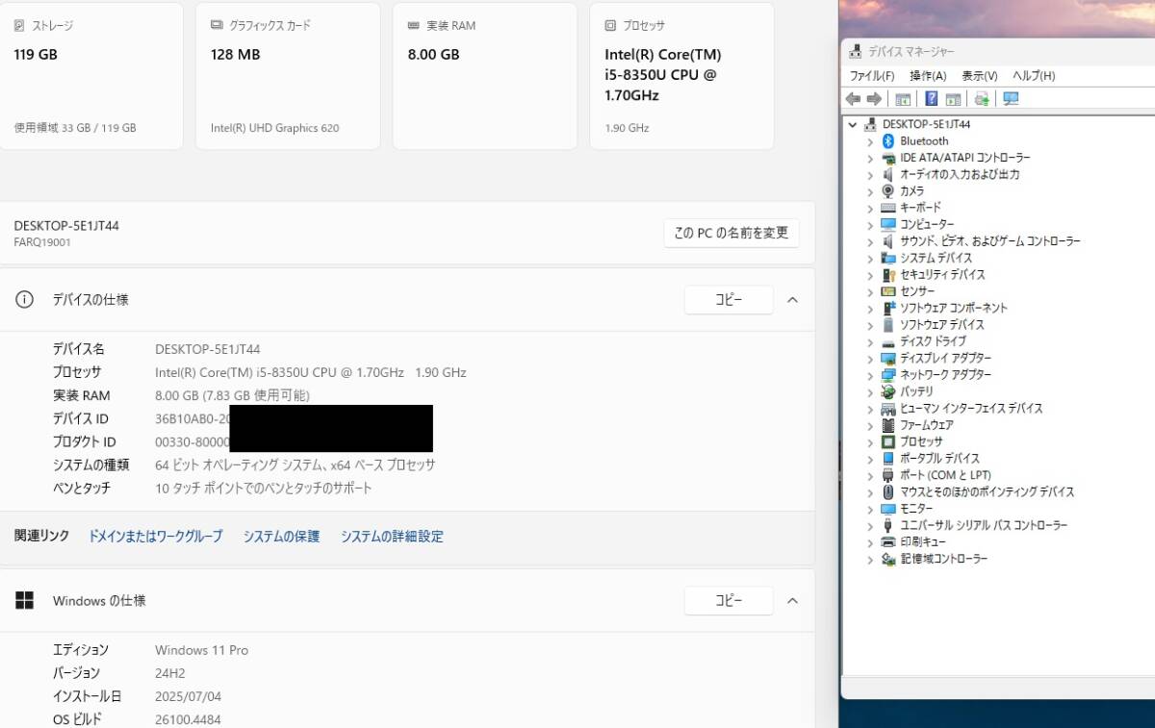Click the ストレージ card icon

19,26
